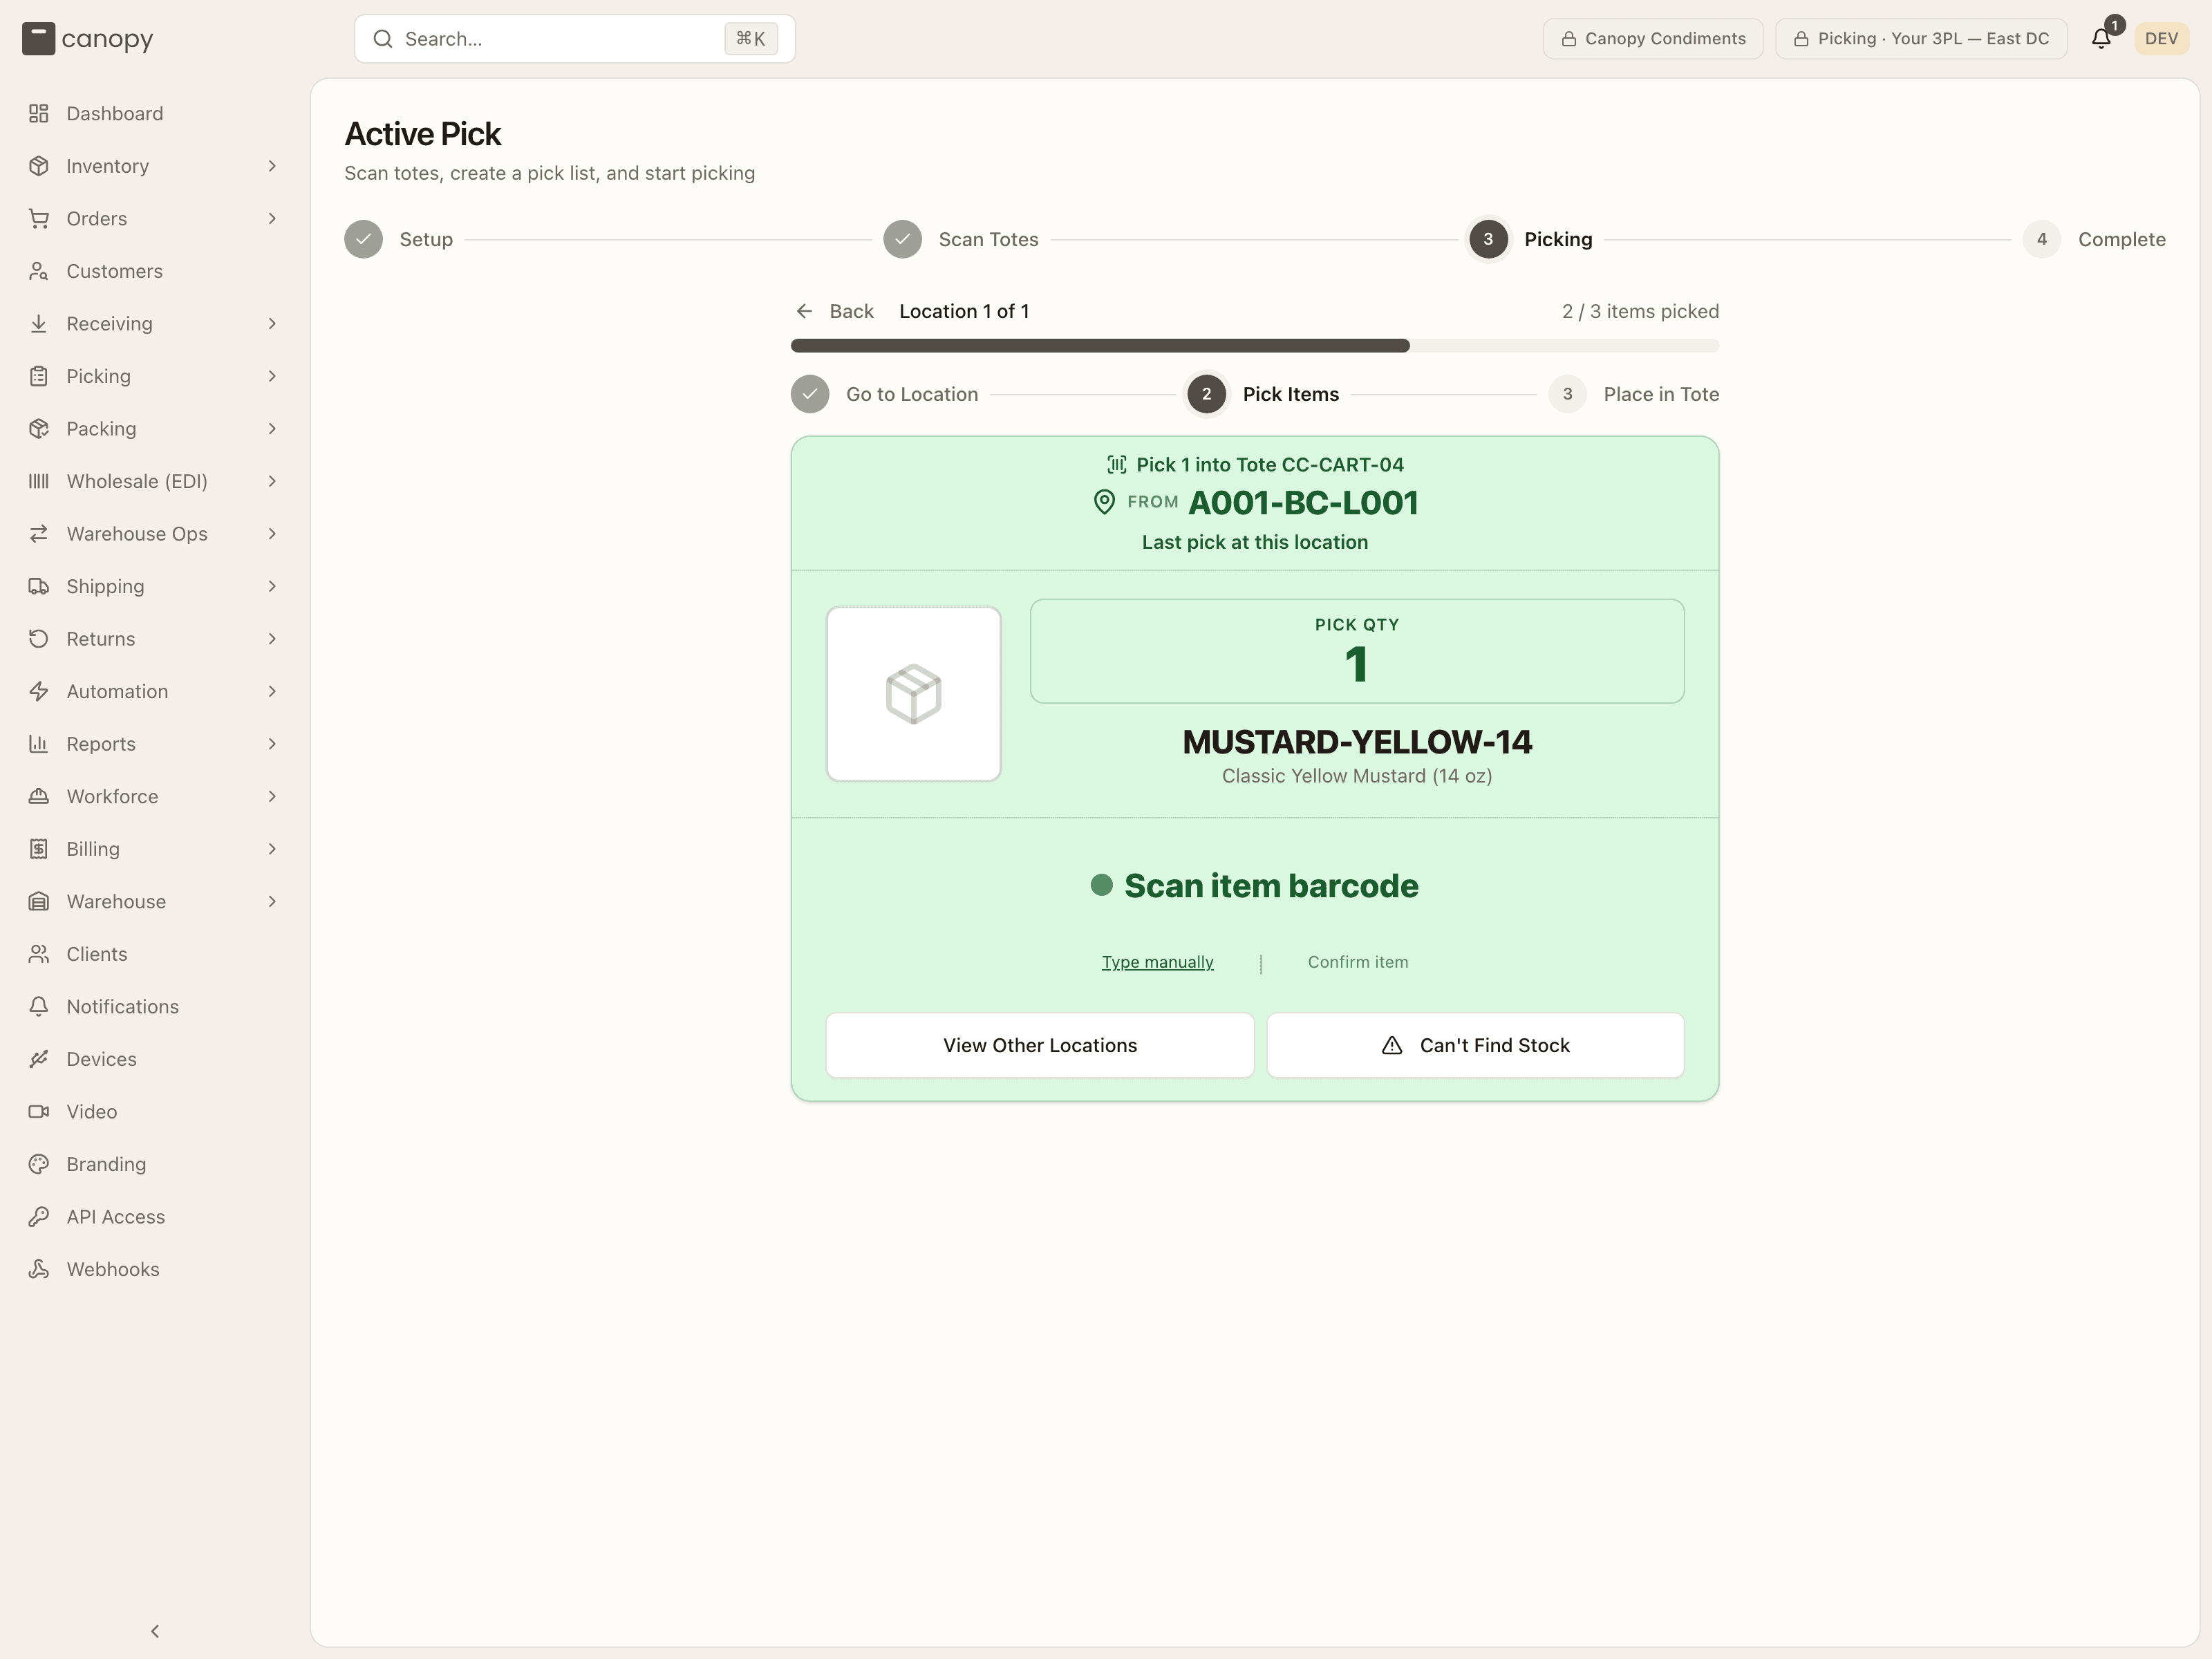Open the Returns menu item
Screen dimensions: 2212x1659
tap(153, 639)
